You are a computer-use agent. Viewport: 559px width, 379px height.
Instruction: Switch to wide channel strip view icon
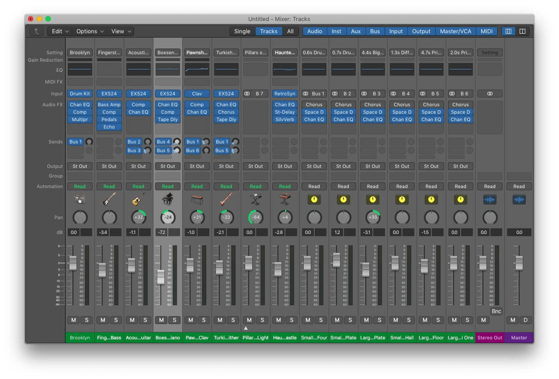[x=523, y=31]
